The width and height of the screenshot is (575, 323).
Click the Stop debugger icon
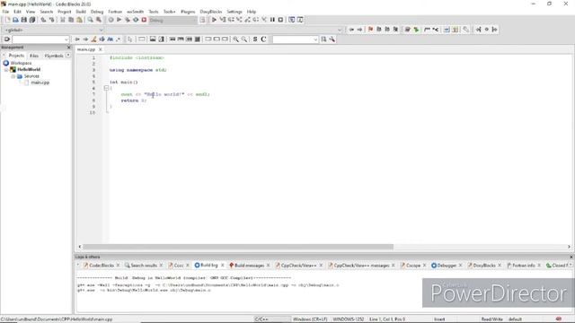pyautogui.click(x=280, y=20)
